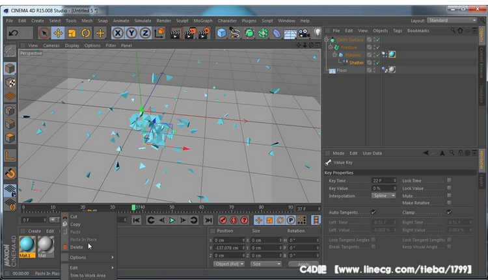This screenshot has width=488, height=280.
Task: Activate the Scale tool in top toolbar
Action: pos(72,33)
